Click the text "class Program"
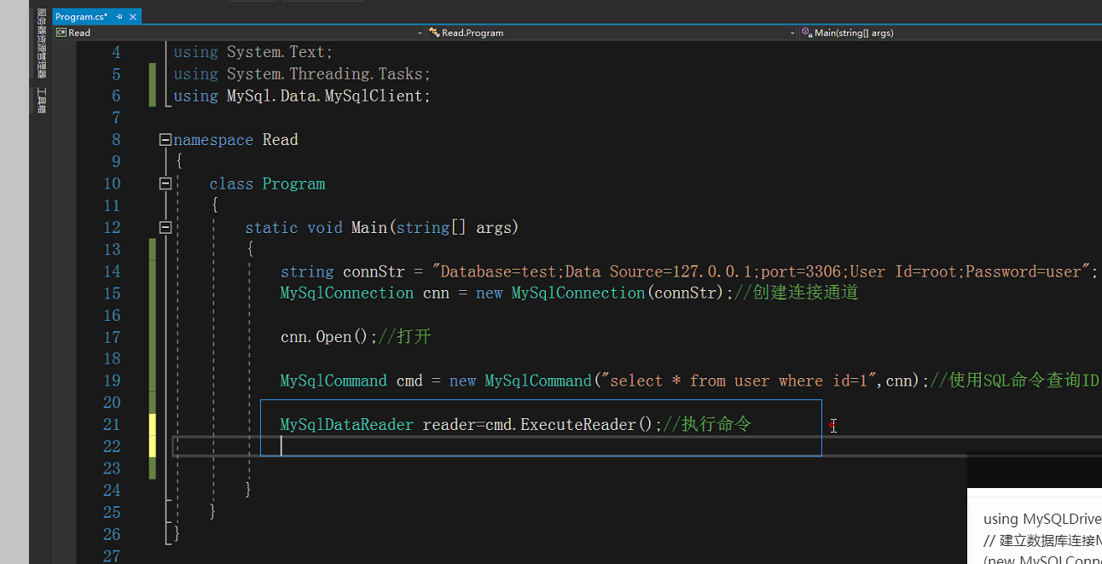Screen dimensions: 1102x564 pyautogui.click(x=267, y=183)
